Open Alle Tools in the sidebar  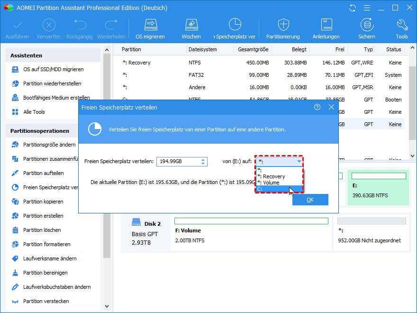pyautogui.click(x=28, y=112)
